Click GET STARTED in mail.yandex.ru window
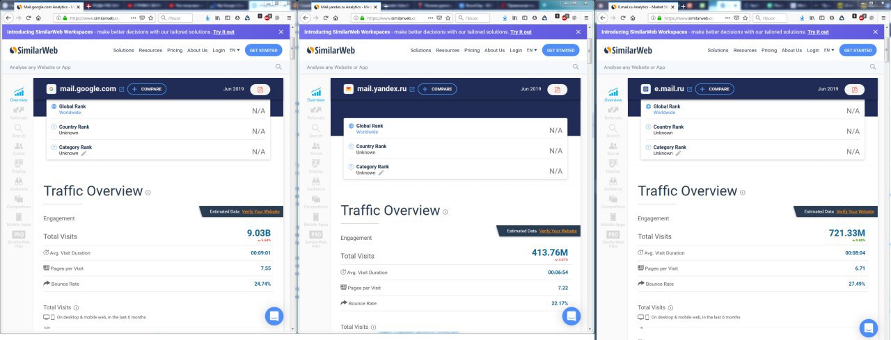Screen dimensions: 891x340 560,50
